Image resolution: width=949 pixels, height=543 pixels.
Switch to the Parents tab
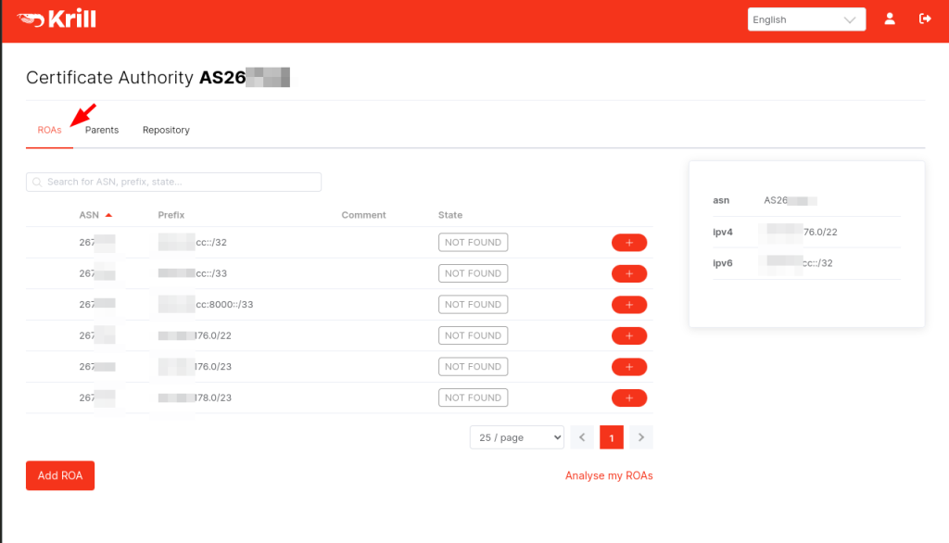pos(101,130)
